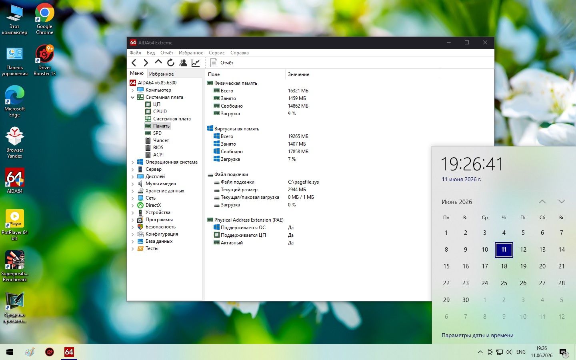576x360 pixels.
Task: Go to next month in calendar
Action: pos(562,202)
